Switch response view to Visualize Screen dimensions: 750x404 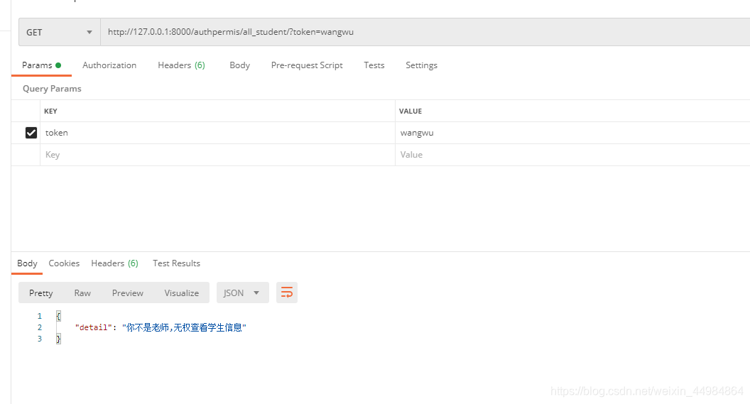click(x=182, y=293)
